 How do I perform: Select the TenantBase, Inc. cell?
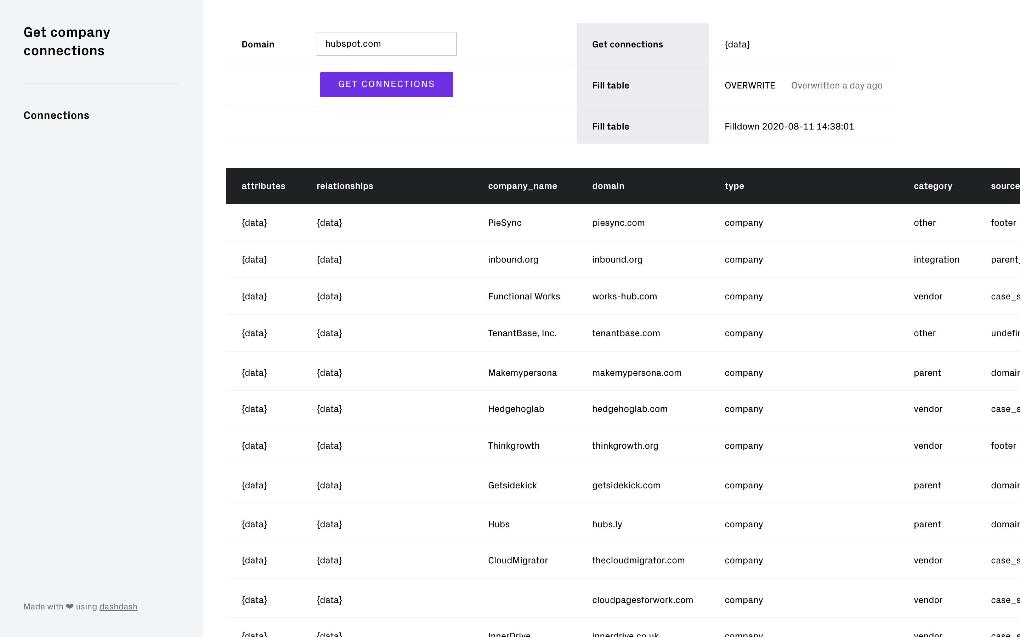coord(522,333)
